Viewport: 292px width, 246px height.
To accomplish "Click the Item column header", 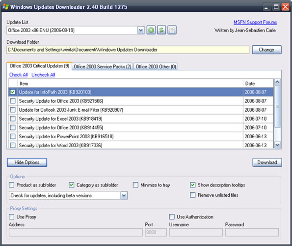I will (x=130, y=84).
